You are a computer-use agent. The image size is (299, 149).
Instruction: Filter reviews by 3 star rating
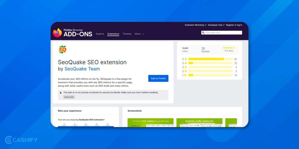[185, 67]
